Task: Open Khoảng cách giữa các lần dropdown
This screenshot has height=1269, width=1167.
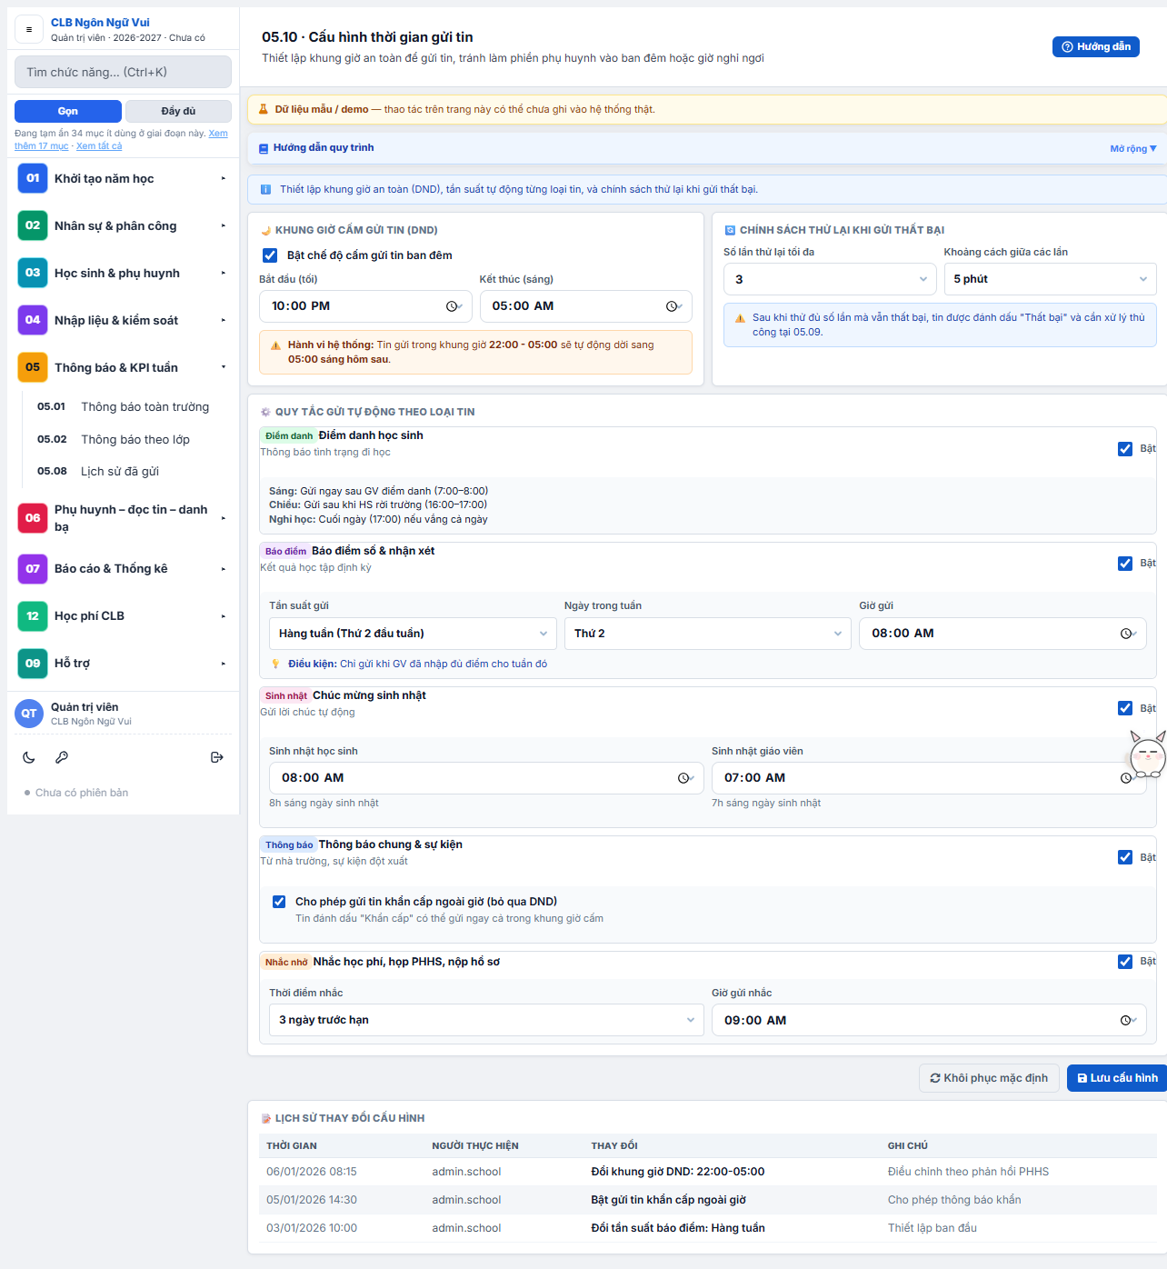Action: click(x=1050, y=279)
